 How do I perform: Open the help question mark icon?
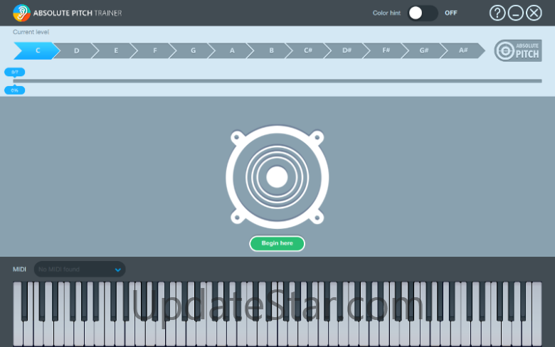497,13
